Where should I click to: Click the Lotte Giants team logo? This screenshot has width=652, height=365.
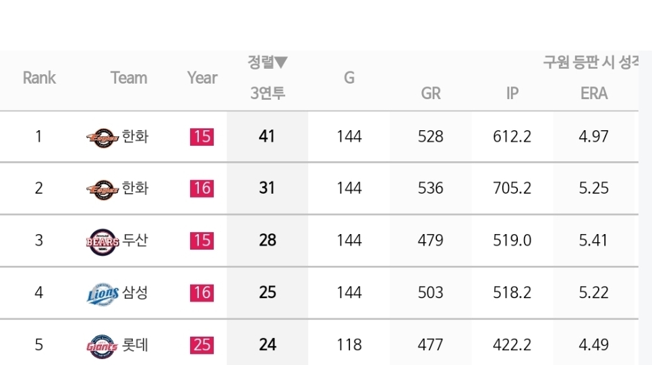point(102,346)
